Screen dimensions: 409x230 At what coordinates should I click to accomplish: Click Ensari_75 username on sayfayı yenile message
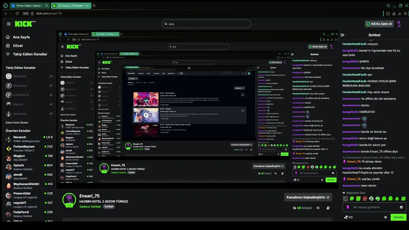[354, 179]
